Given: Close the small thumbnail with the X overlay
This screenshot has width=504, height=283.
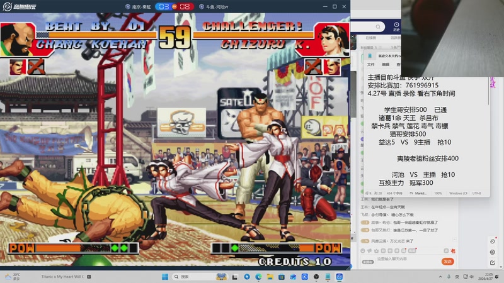Looking at the screenshot, I should pos(353,36).
